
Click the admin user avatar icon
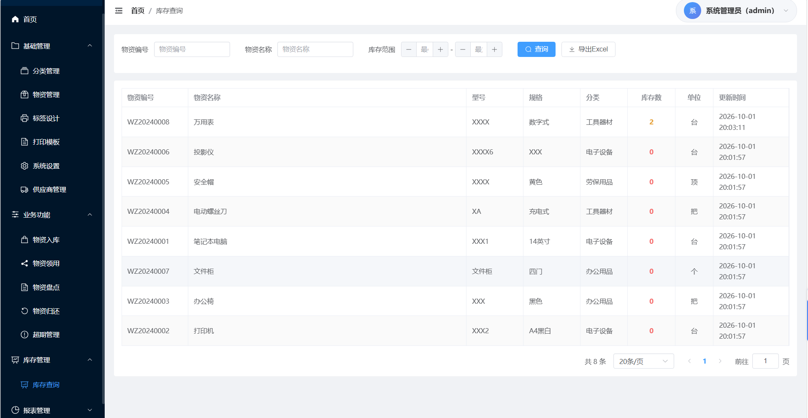[692, 11]
